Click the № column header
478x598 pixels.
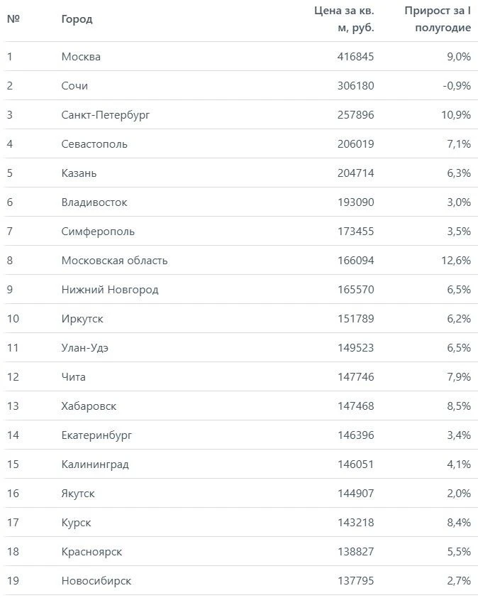pyautogui.click(x=13, y=18)
